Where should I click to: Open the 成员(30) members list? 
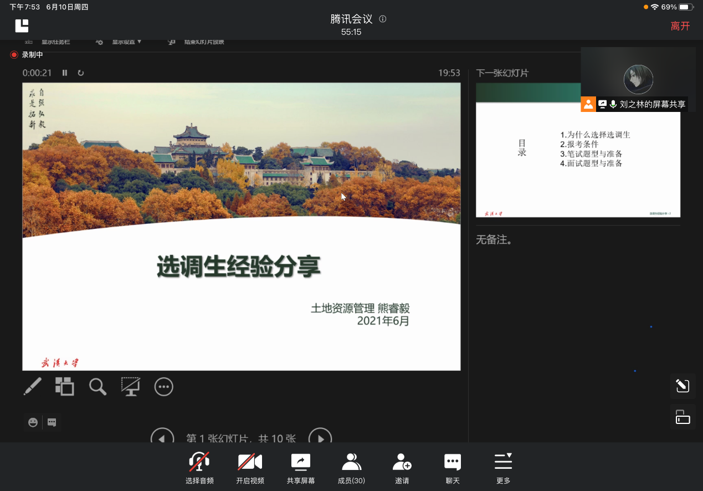[x=351, y=468]
